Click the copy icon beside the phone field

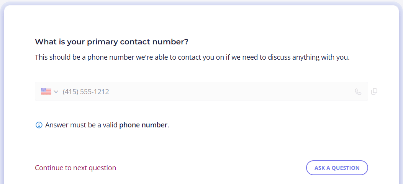(x=374, y=91)
